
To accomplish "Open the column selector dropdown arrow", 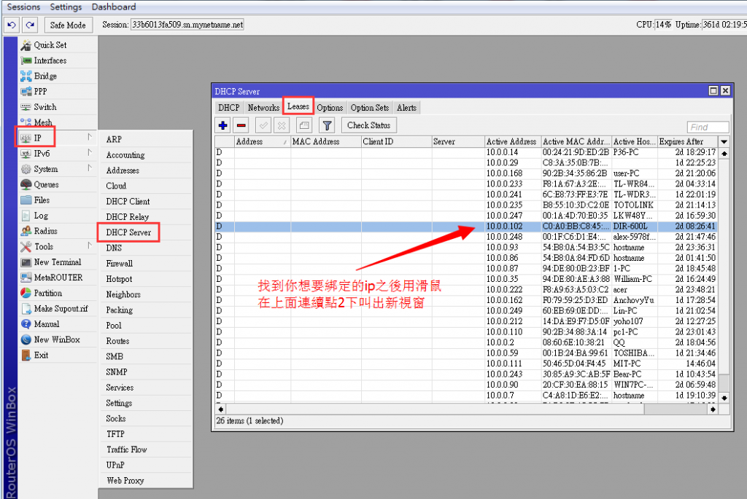I will (724, 141).
